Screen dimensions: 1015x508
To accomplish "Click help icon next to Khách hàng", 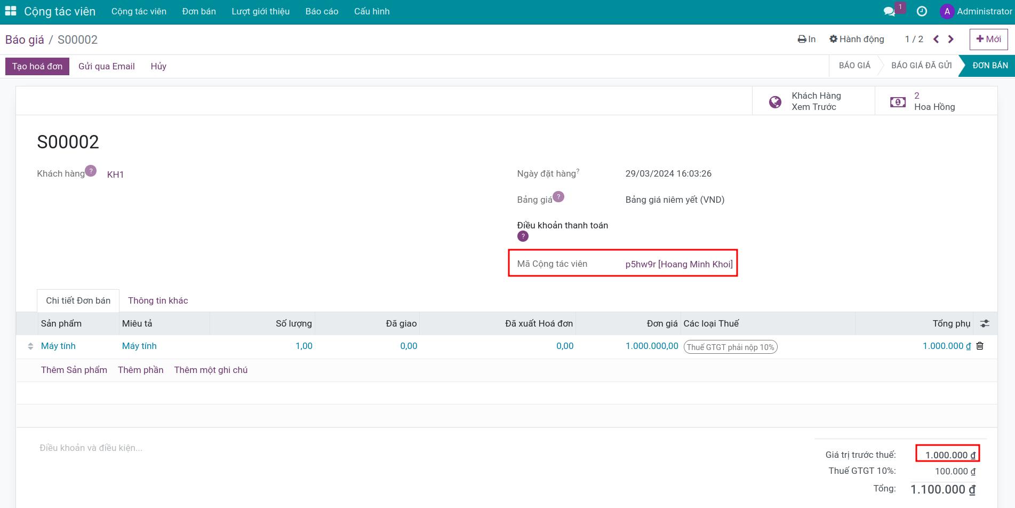I will click(x=91, y=171).
